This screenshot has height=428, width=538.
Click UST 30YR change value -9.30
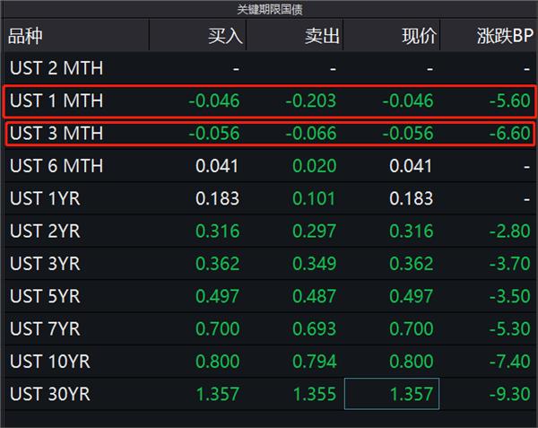(510, 395)
